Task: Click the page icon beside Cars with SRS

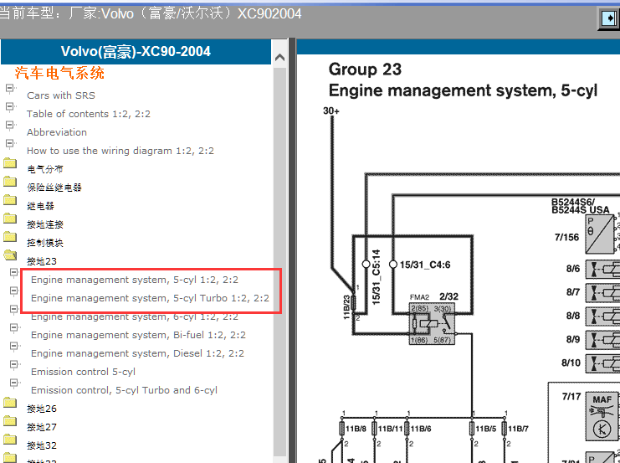Action: [10, 88]
